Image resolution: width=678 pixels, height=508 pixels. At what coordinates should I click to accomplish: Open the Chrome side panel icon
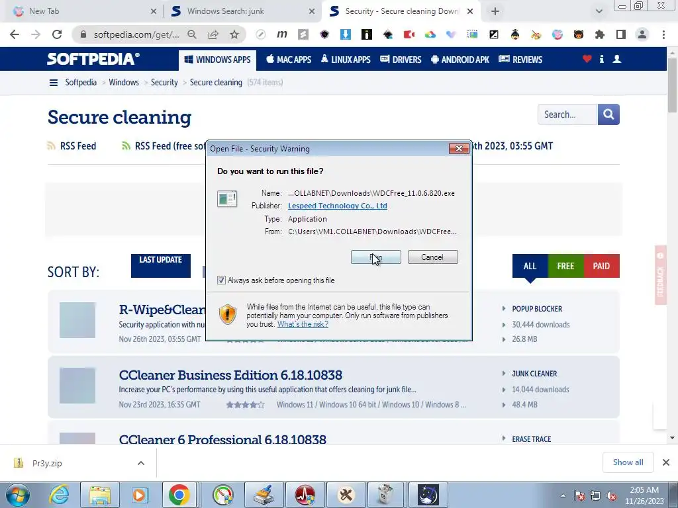[621, 34]
